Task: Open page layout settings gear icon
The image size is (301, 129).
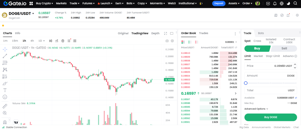Action: tap(297, 15)
